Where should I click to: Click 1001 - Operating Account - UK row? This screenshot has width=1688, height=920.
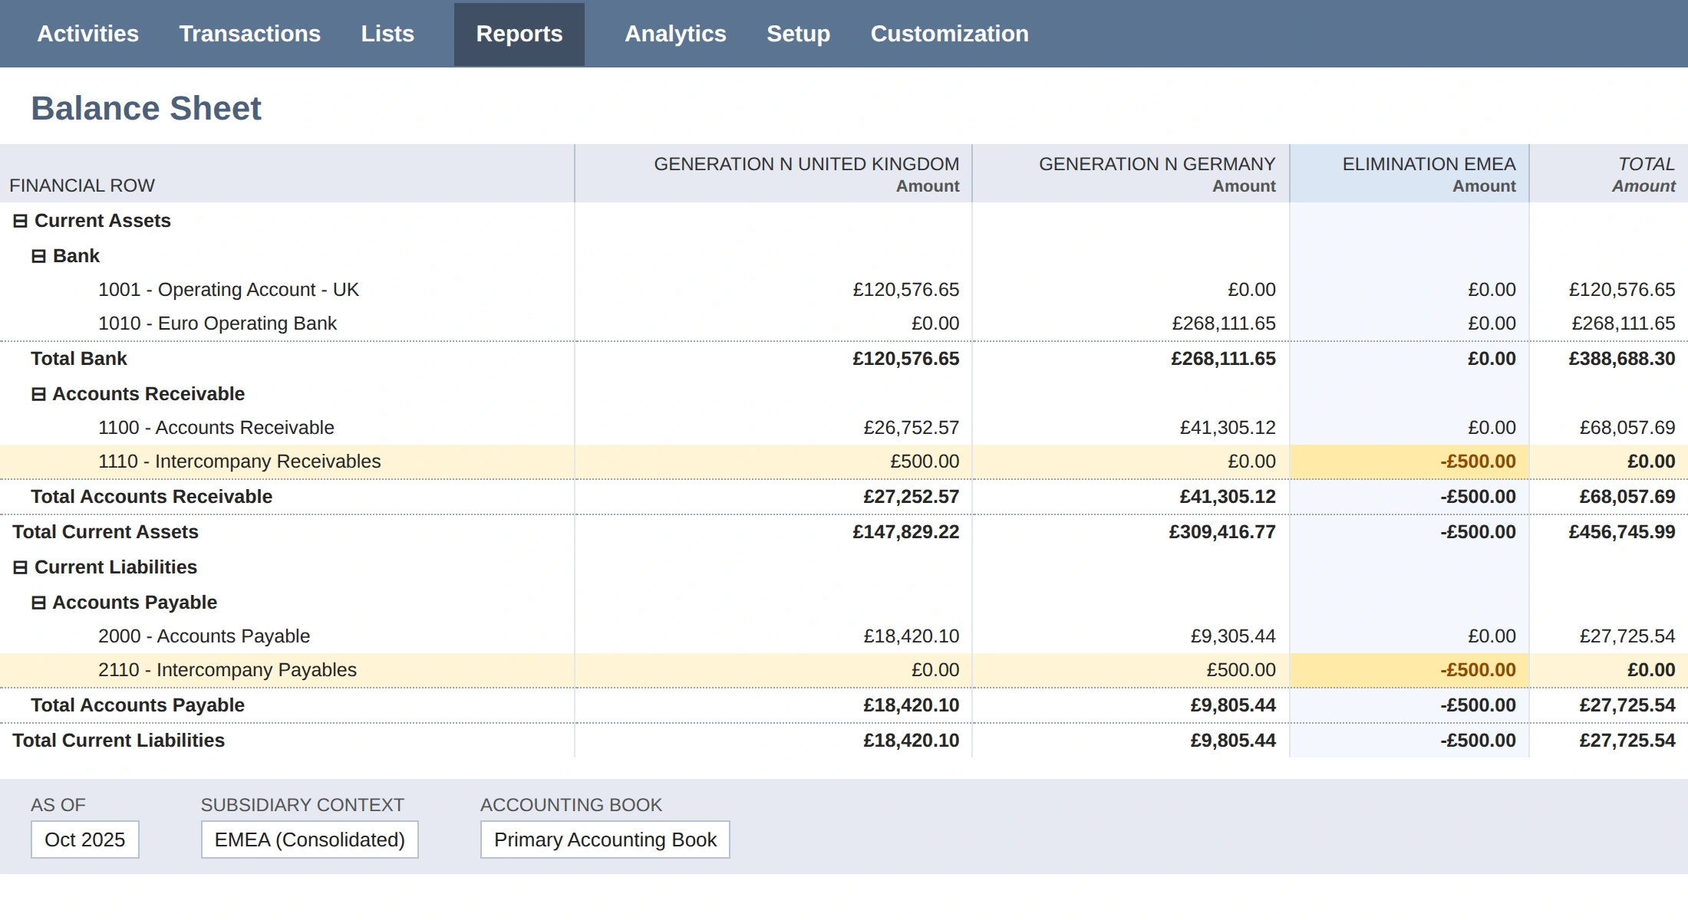coord(844,290)
